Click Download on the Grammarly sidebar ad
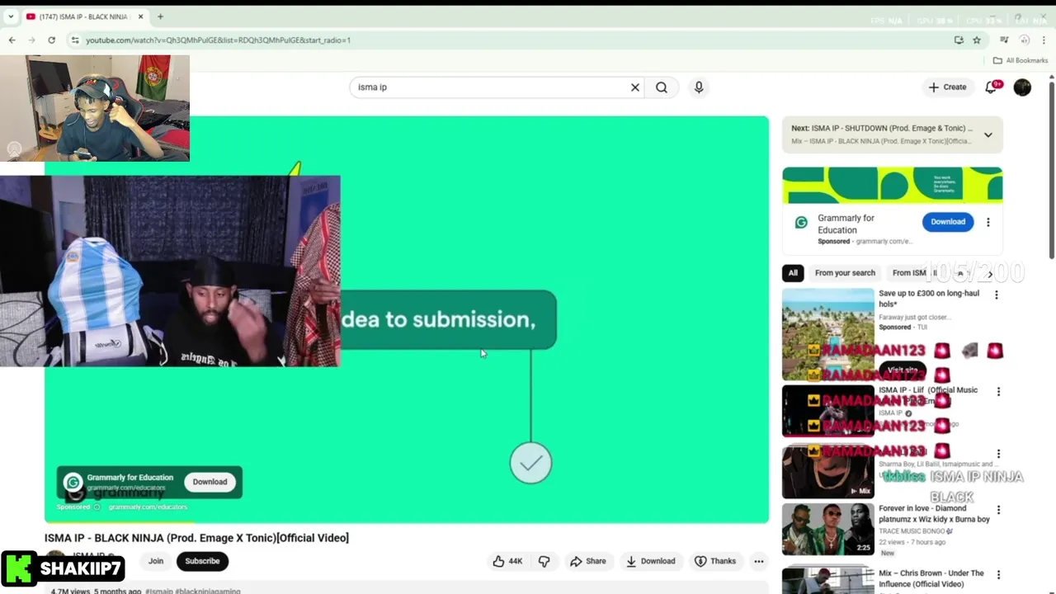 [948, 222]
